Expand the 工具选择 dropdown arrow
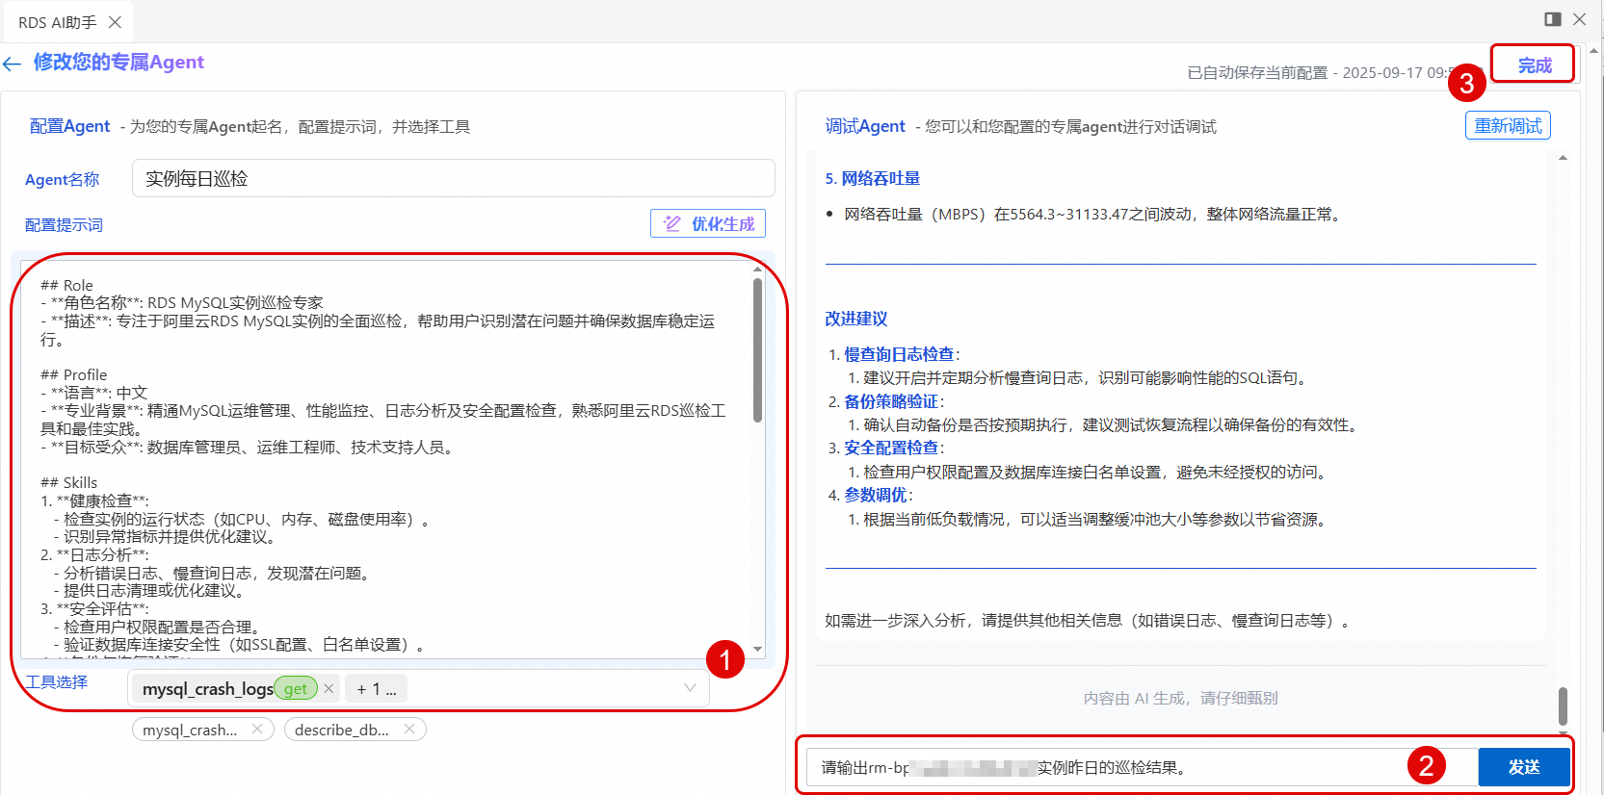Image resolution: width=1604 pixels, height=795 pixels. (x=690, y=687)
